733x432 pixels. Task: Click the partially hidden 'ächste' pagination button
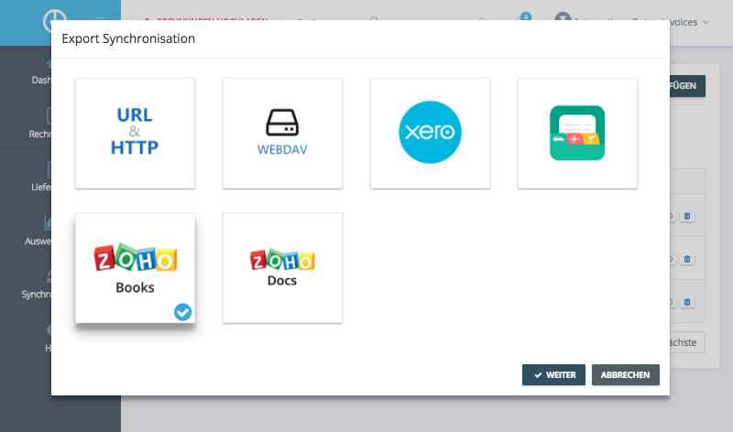(x=687, y=342)
